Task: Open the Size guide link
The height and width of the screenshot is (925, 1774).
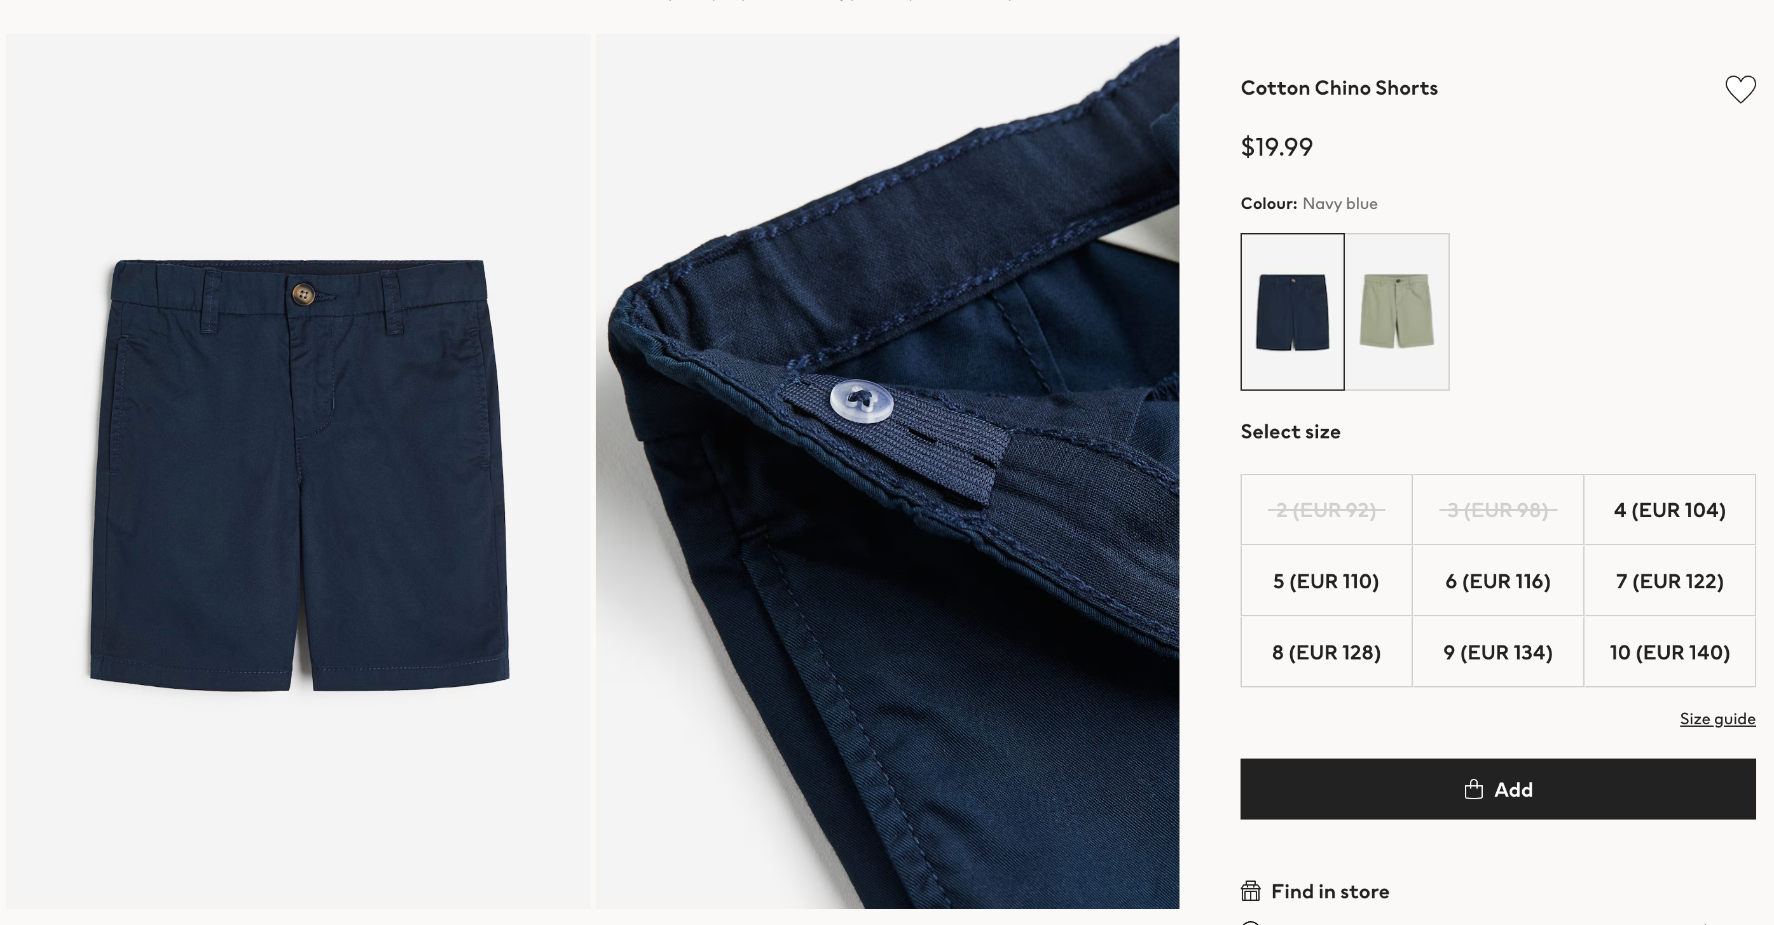Action: [x=1717, y=719]
